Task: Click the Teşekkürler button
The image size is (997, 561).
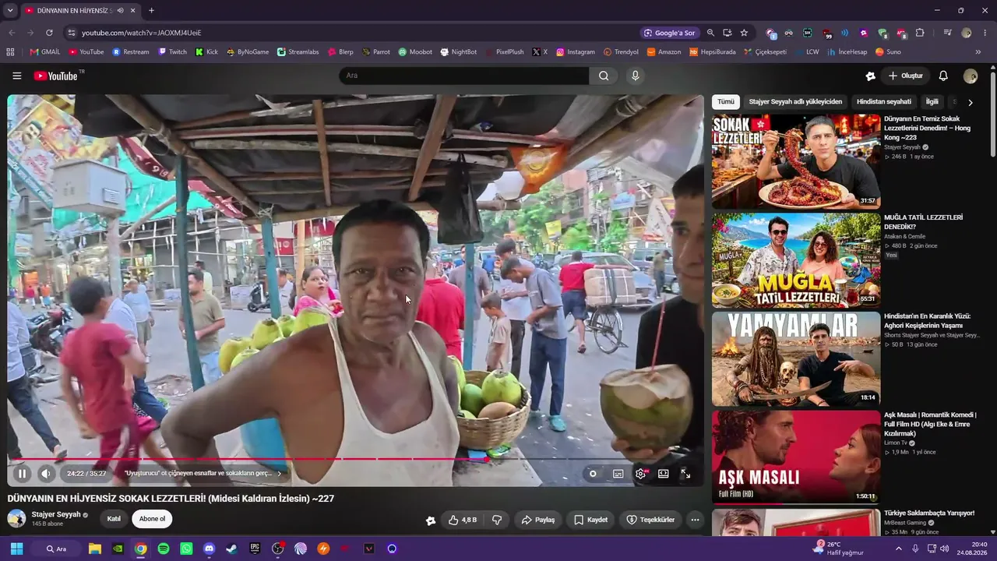Action: [x=650, y=520]
